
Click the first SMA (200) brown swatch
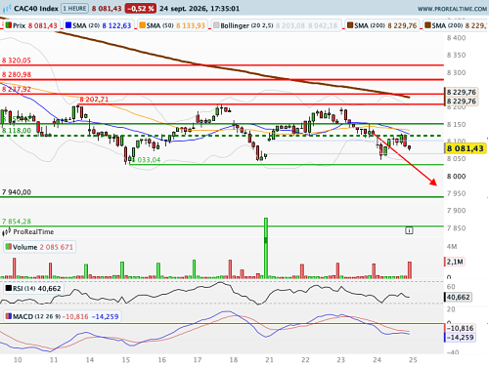(350, 25)
